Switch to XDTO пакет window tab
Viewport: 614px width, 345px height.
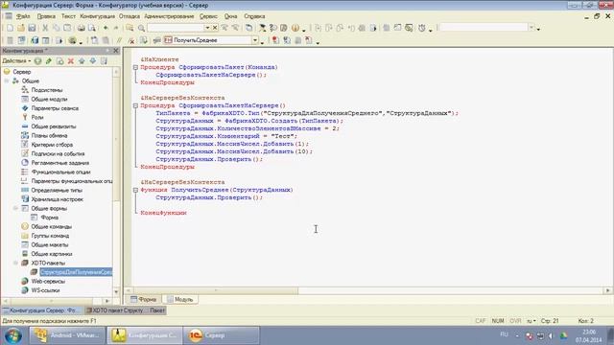[x=126, y=310]
